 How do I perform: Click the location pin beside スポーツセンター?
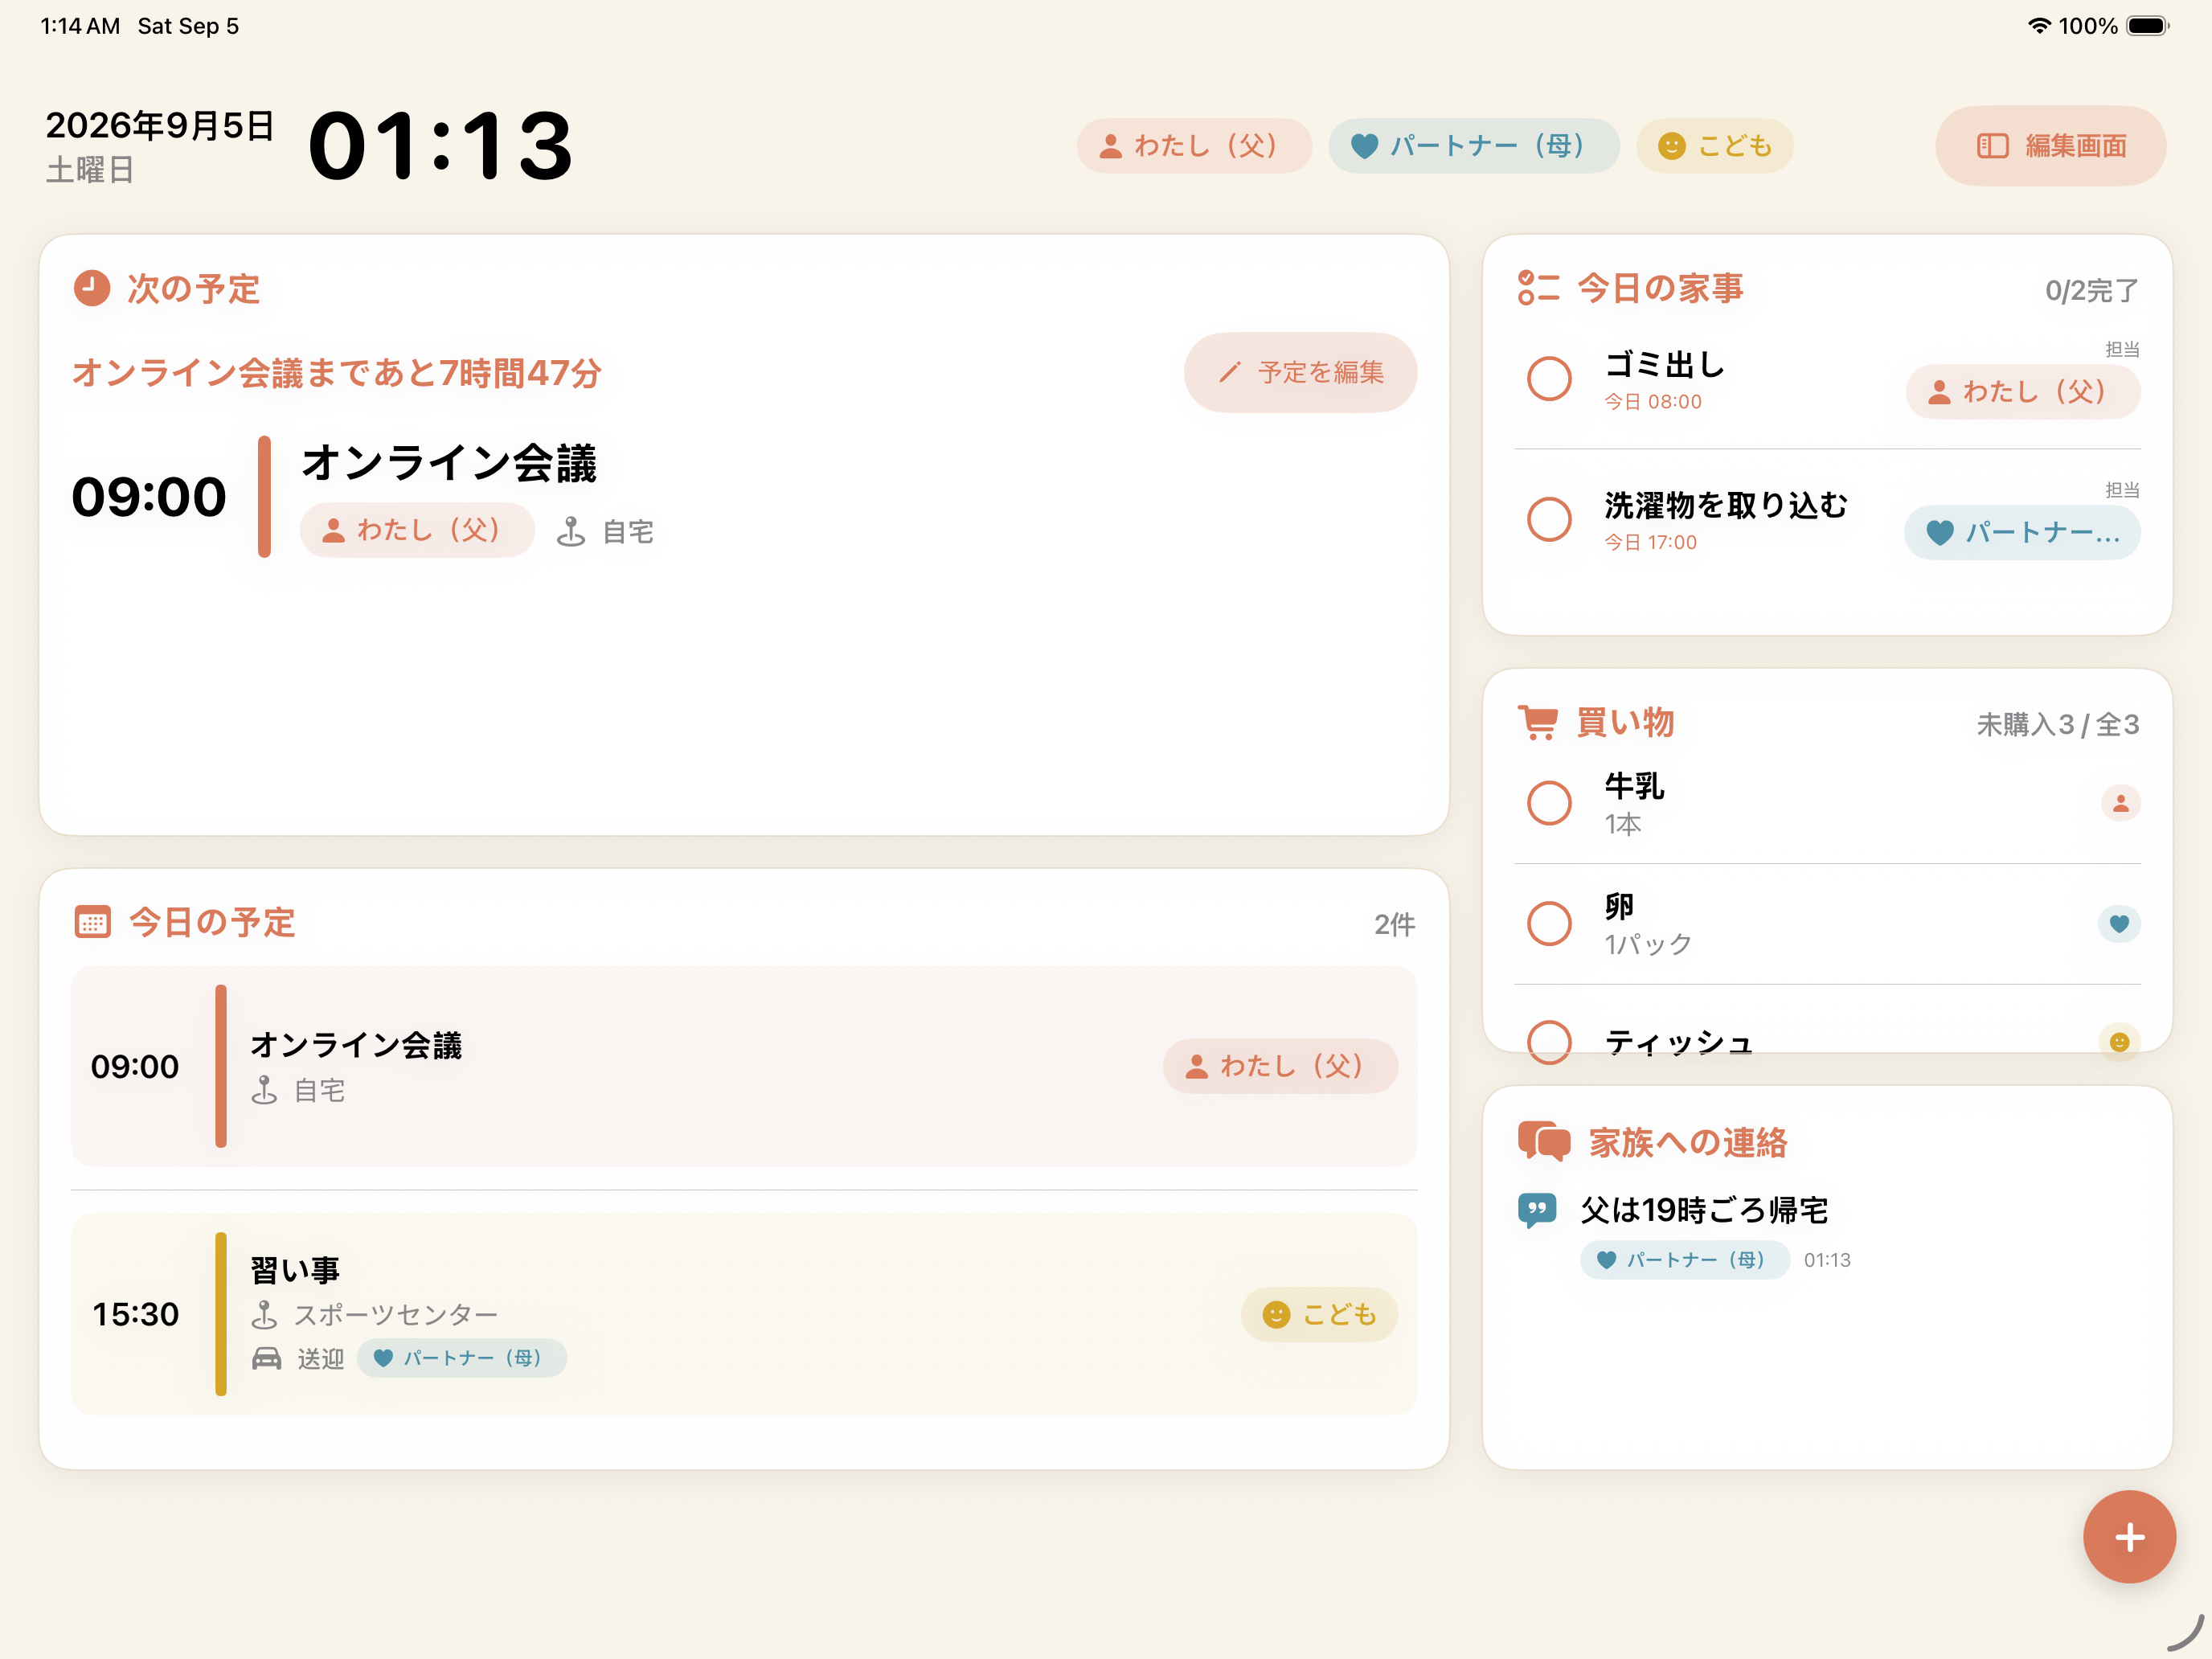[264, 1314]
